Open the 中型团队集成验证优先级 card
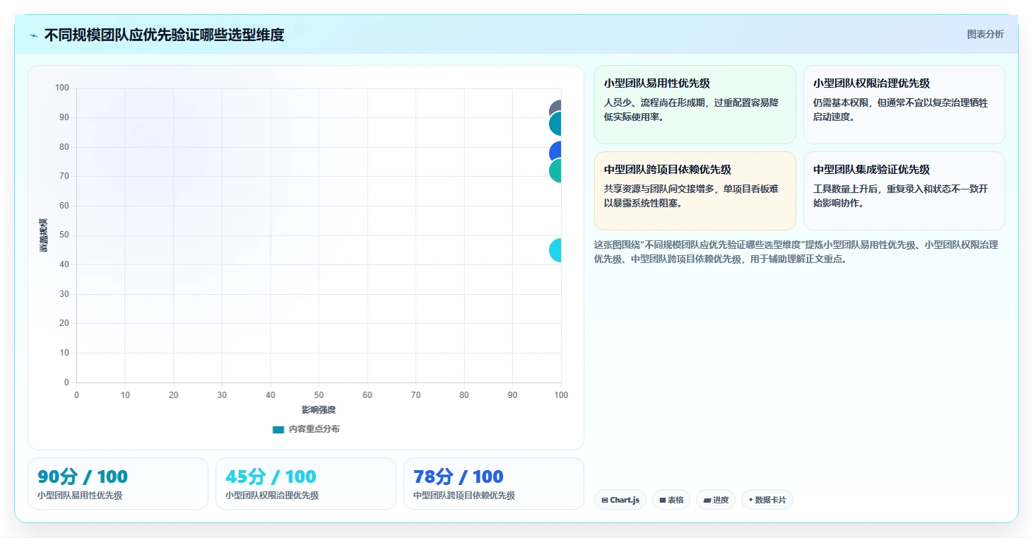This screenshot has height=538, width=1033. tap(904, 191)
